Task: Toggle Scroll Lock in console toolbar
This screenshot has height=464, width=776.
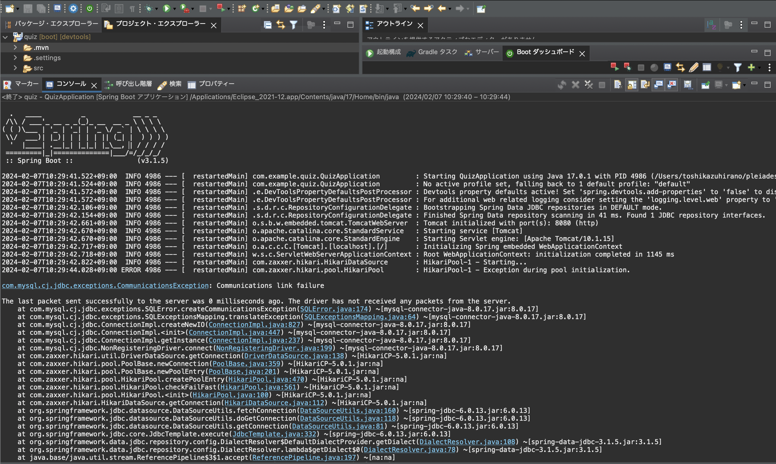Action: coord(631,85)
